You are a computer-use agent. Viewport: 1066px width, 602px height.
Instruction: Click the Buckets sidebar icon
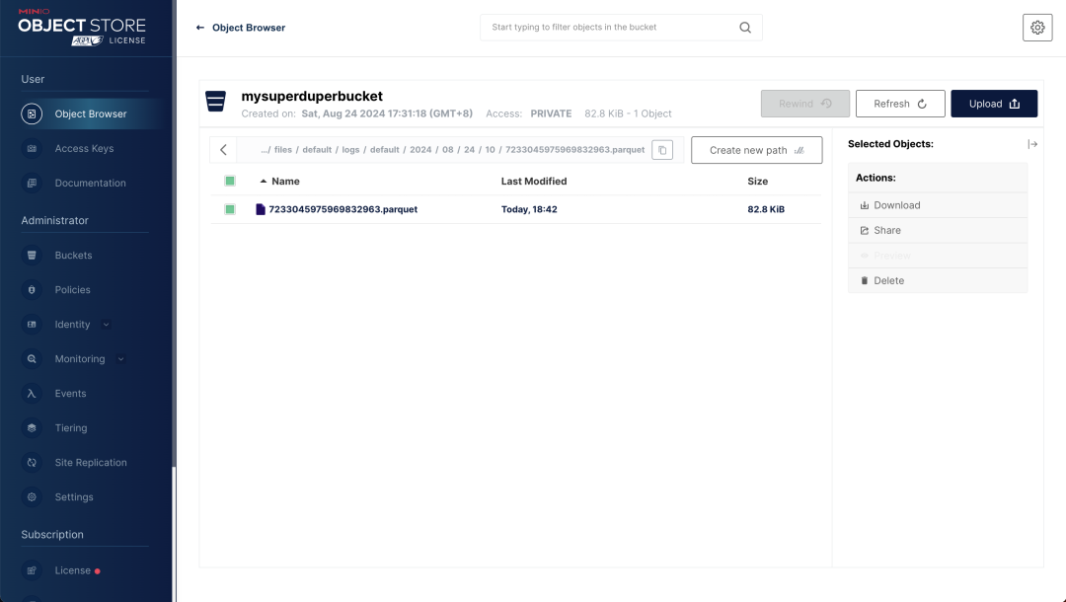point(32,255)
